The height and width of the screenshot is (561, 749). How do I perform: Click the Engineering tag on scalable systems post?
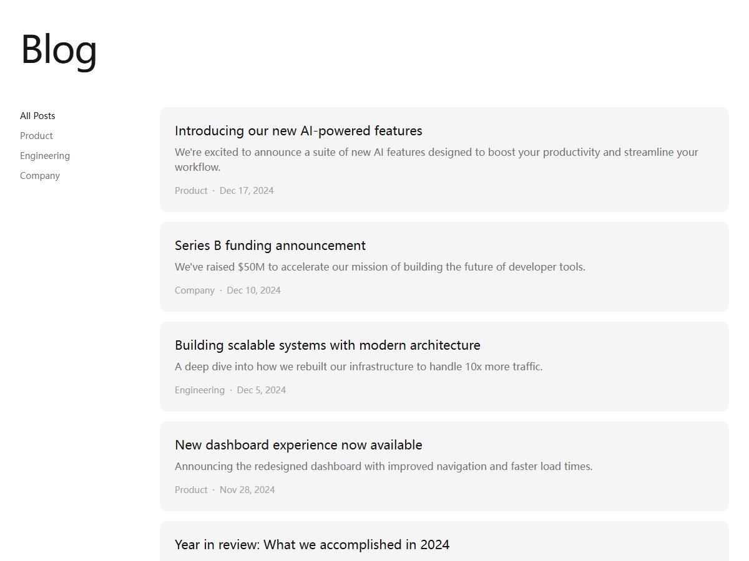(200, 390)
